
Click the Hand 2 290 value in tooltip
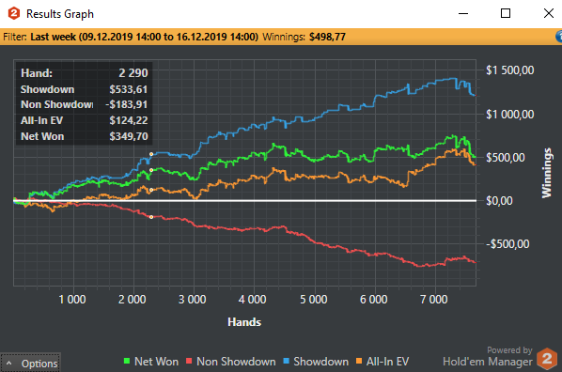point(133,72)
